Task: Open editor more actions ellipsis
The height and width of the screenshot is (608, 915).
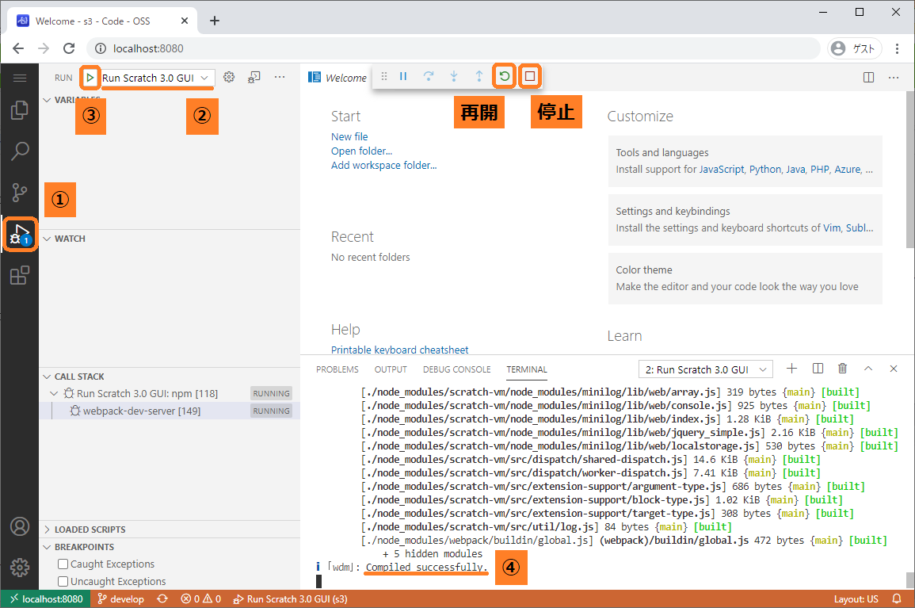Action: point(894,77)
